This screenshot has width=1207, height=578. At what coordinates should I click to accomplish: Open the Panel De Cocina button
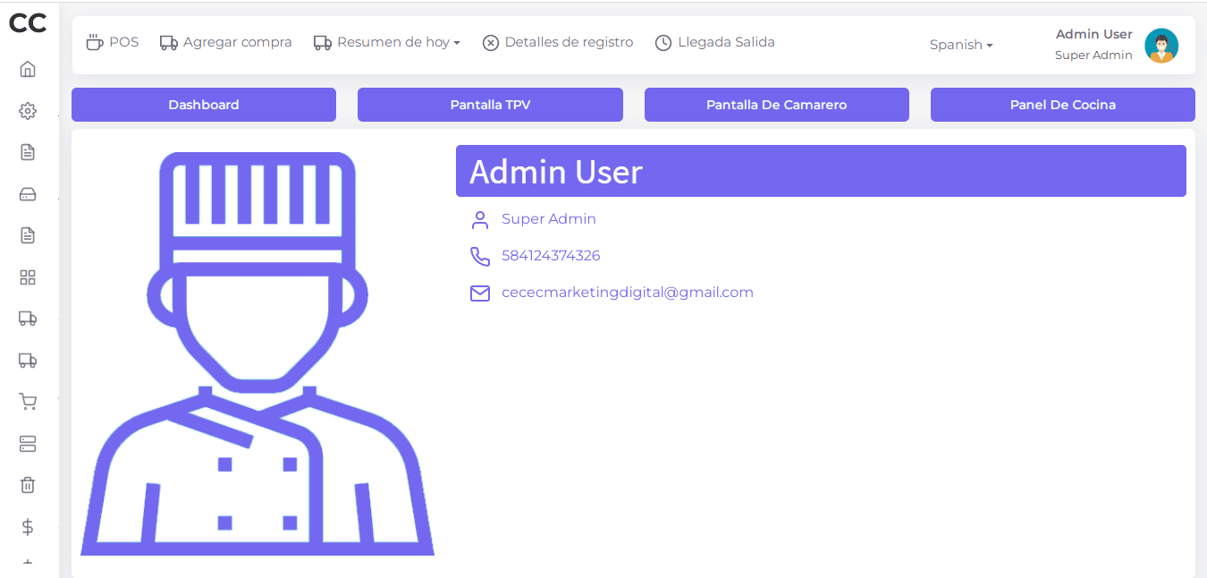pos(1062,105)
